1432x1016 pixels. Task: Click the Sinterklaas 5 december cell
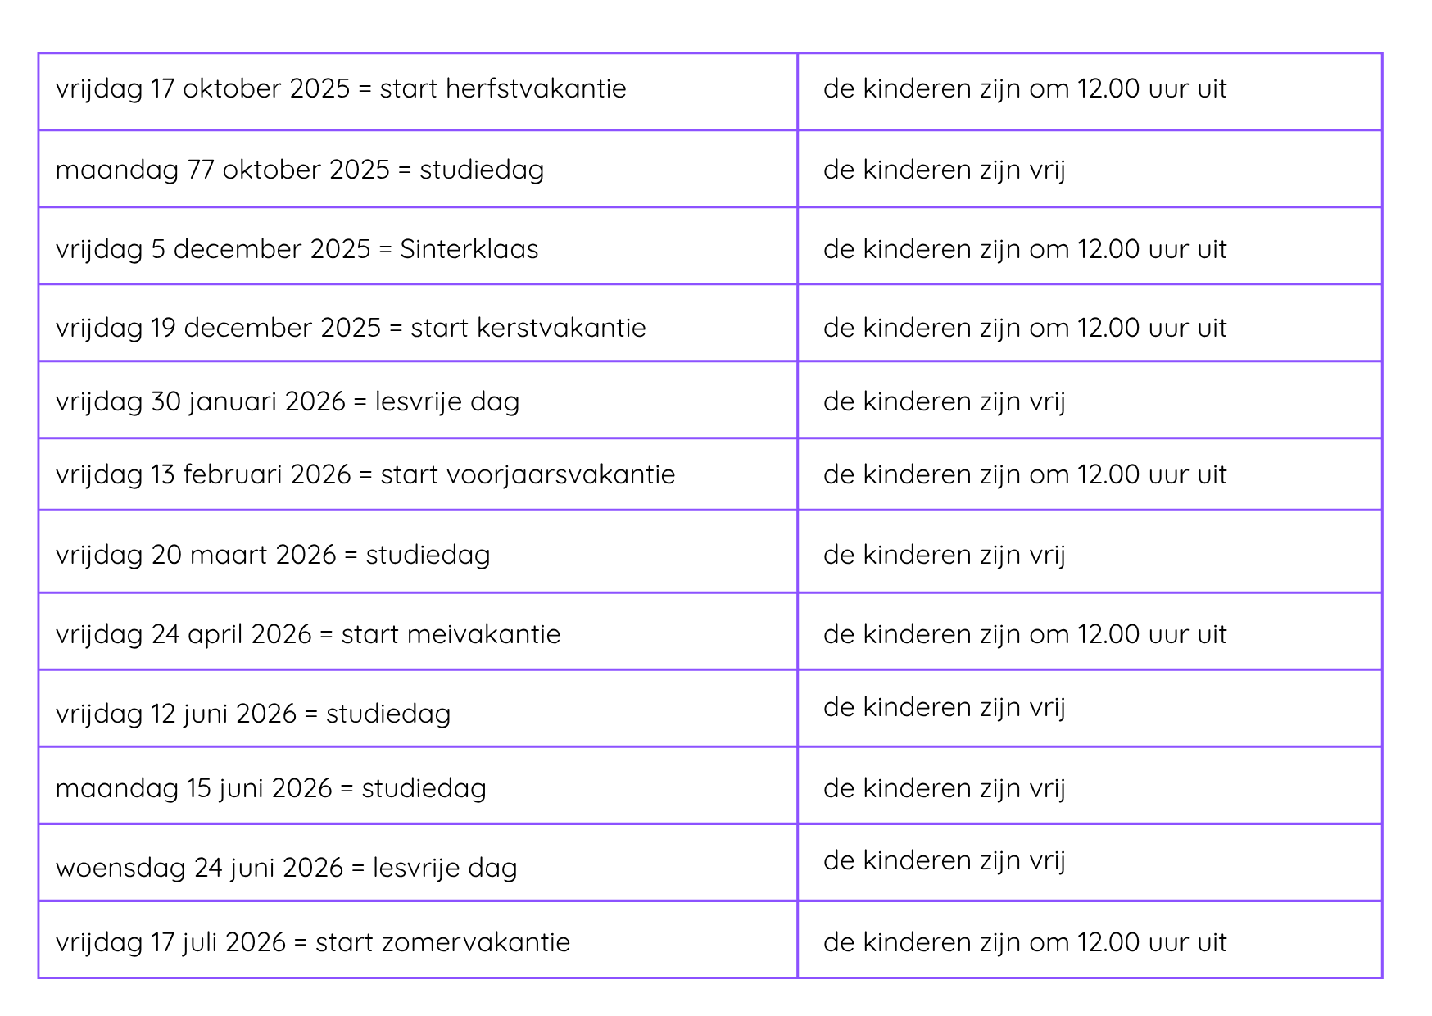click(x=297, y=249)
